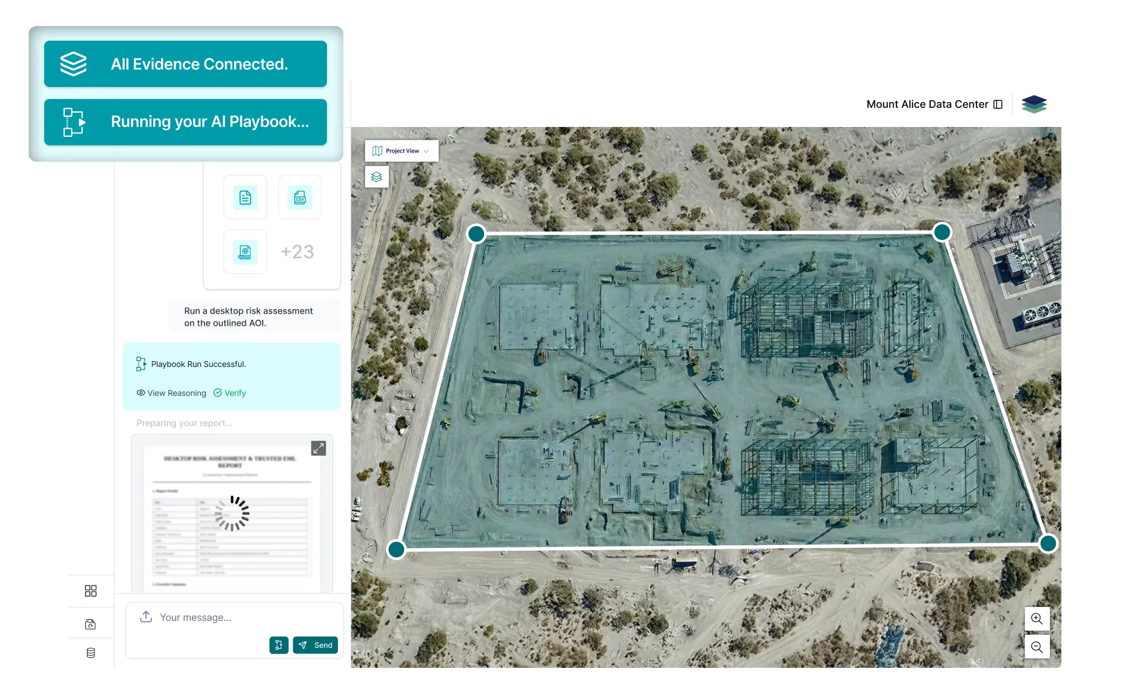Viewport: 1130px width, 680px height.
Task: Open the dashboard grid sidebar icon
Action: click(x=90, y=591)
